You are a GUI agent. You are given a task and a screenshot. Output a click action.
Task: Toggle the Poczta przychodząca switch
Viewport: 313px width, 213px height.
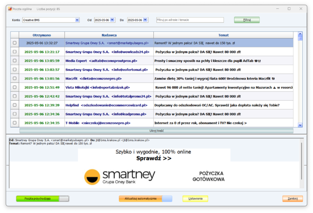pos(42,199)
